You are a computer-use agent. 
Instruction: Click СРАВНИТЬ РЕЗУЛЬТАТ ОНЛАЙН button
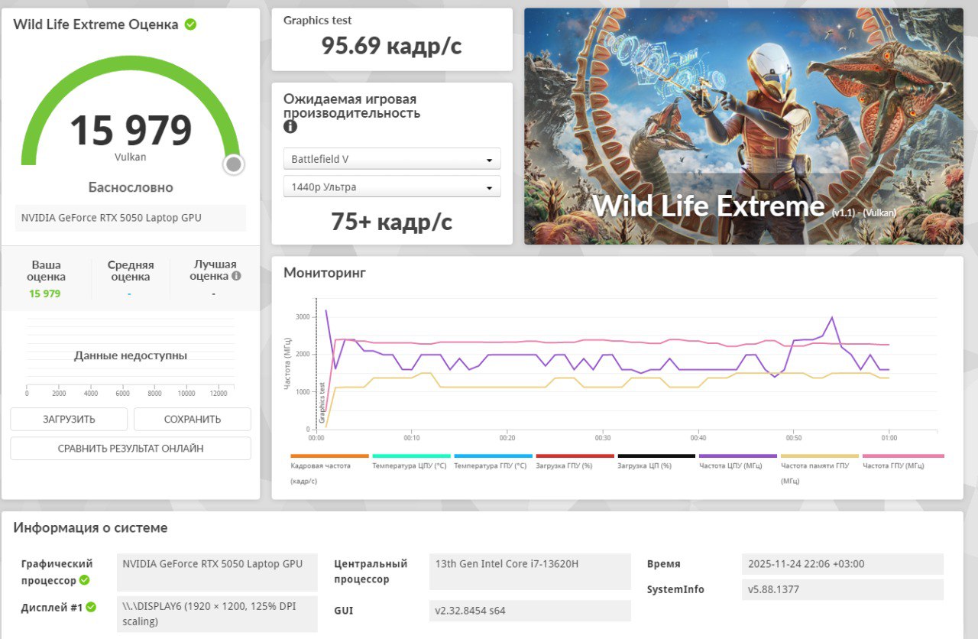(131, 449)
